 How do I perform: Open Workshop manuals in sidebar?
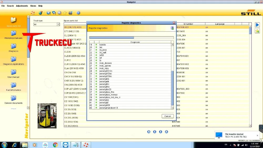(13, 35)
